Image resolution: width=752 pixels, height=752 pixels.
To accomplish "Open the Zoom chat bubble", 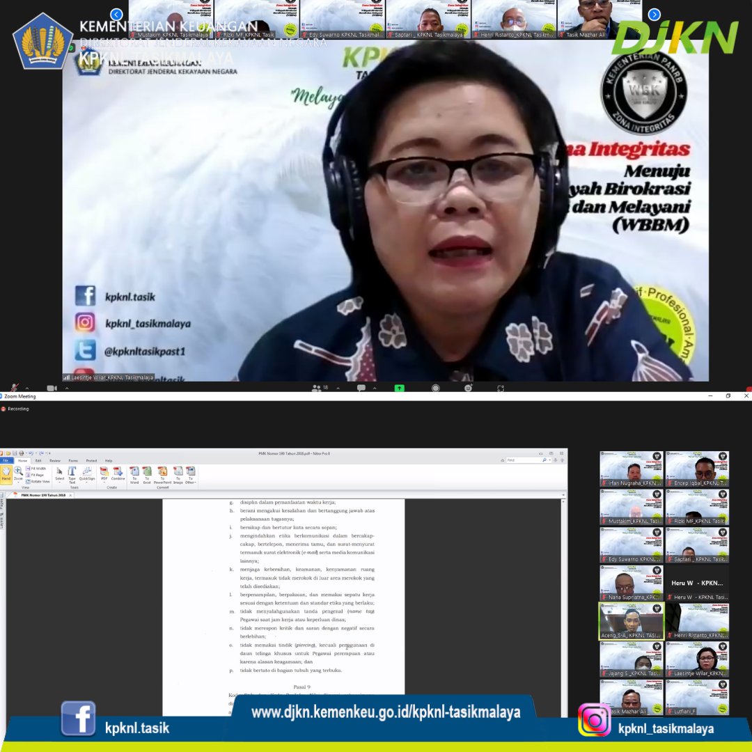I will click(x=361, y=388).
